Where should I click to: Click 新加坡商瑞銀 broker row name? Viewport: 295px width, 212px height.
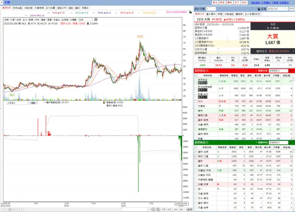[205, 87]
